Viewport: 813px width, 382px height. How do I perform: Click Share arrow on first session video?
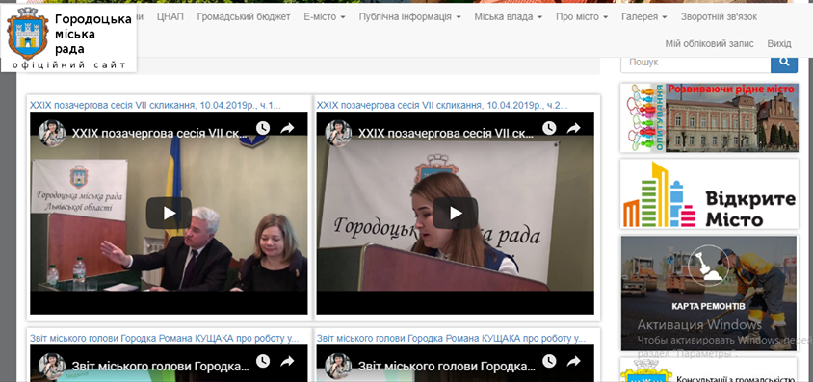(287, 128)
